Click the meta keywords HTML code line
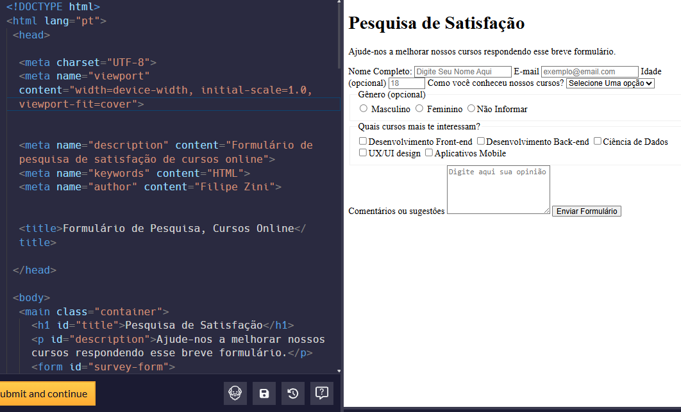This screenshot has height=412, width=681. [x=135, y=173]
